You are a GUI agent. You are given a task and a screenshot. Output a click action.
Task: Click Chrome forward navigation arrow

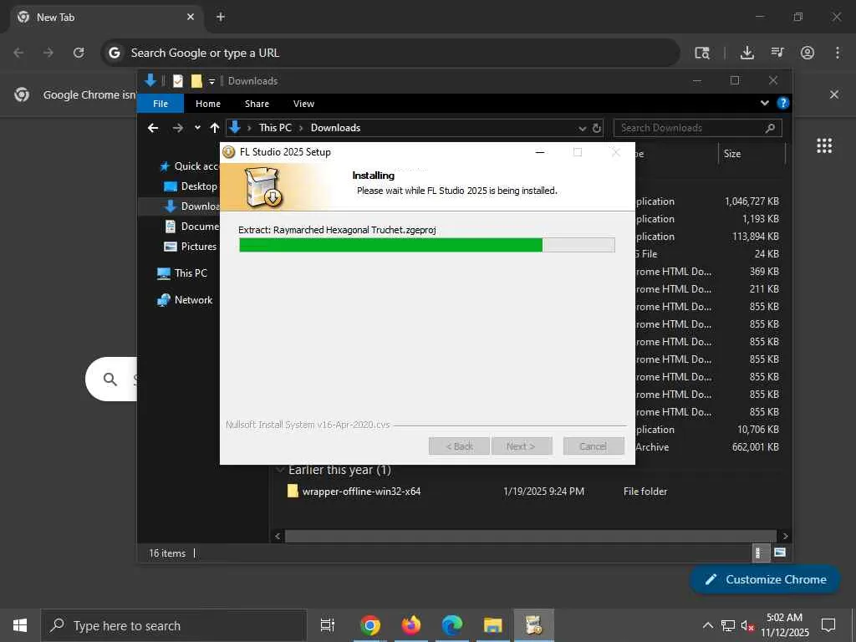click(48, 53)
